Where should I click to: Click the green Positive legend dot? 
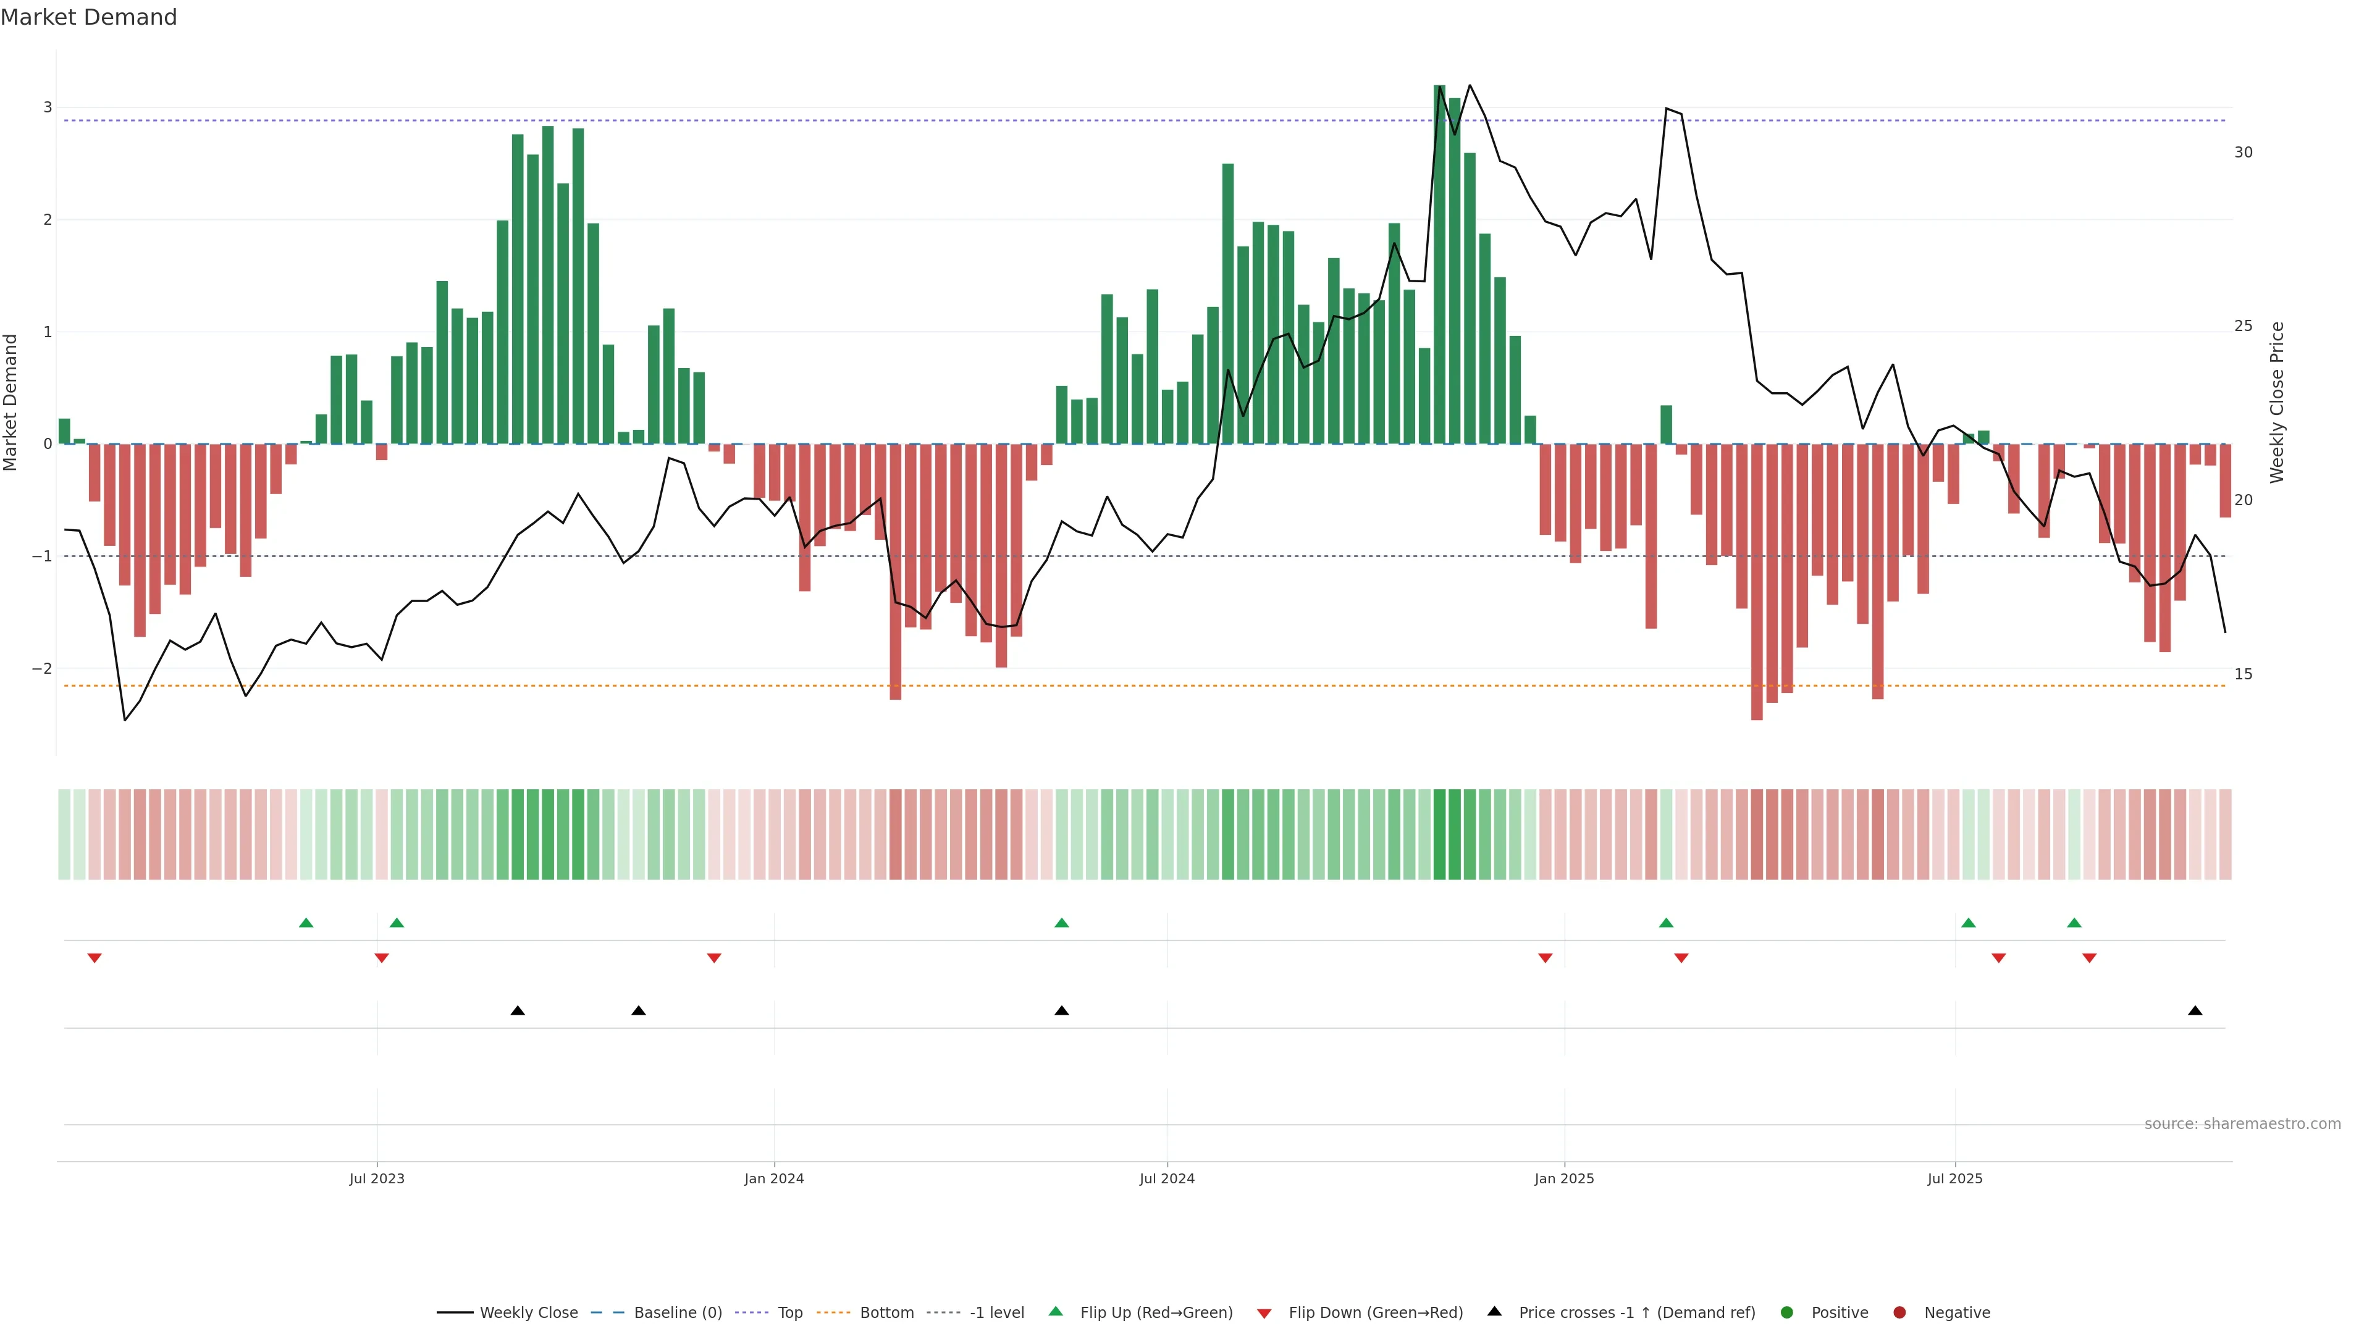click(x=1787, y=1313)
